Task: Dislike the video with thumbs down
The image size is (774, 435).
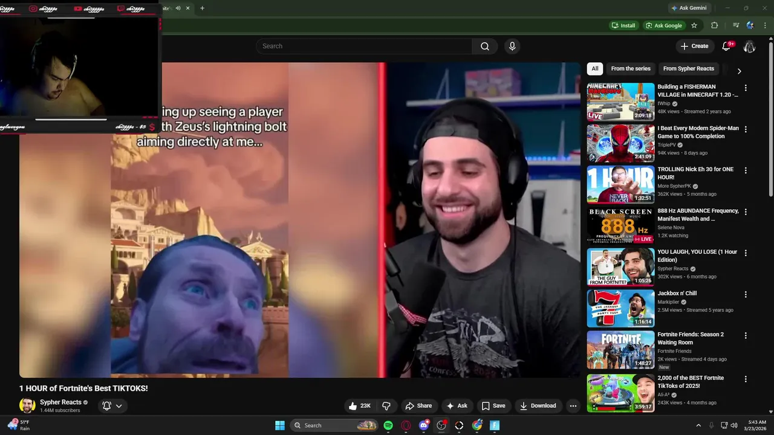Action: pyautogui.click(x=386, y=406)
